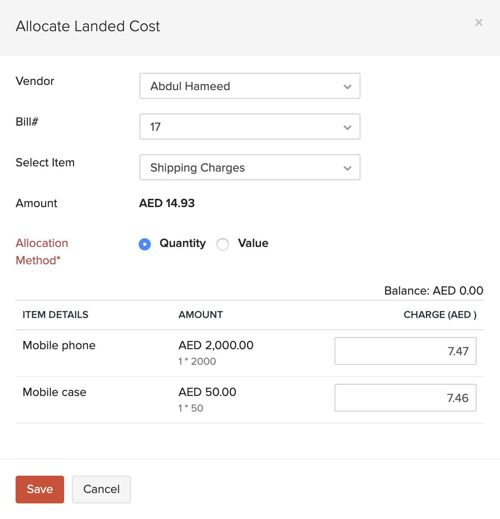Click the AED 14.93 amount value

[167, 203]
